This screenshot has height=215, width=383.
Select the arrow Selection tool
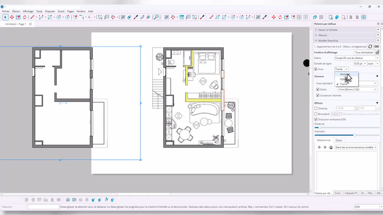point(6,17)
